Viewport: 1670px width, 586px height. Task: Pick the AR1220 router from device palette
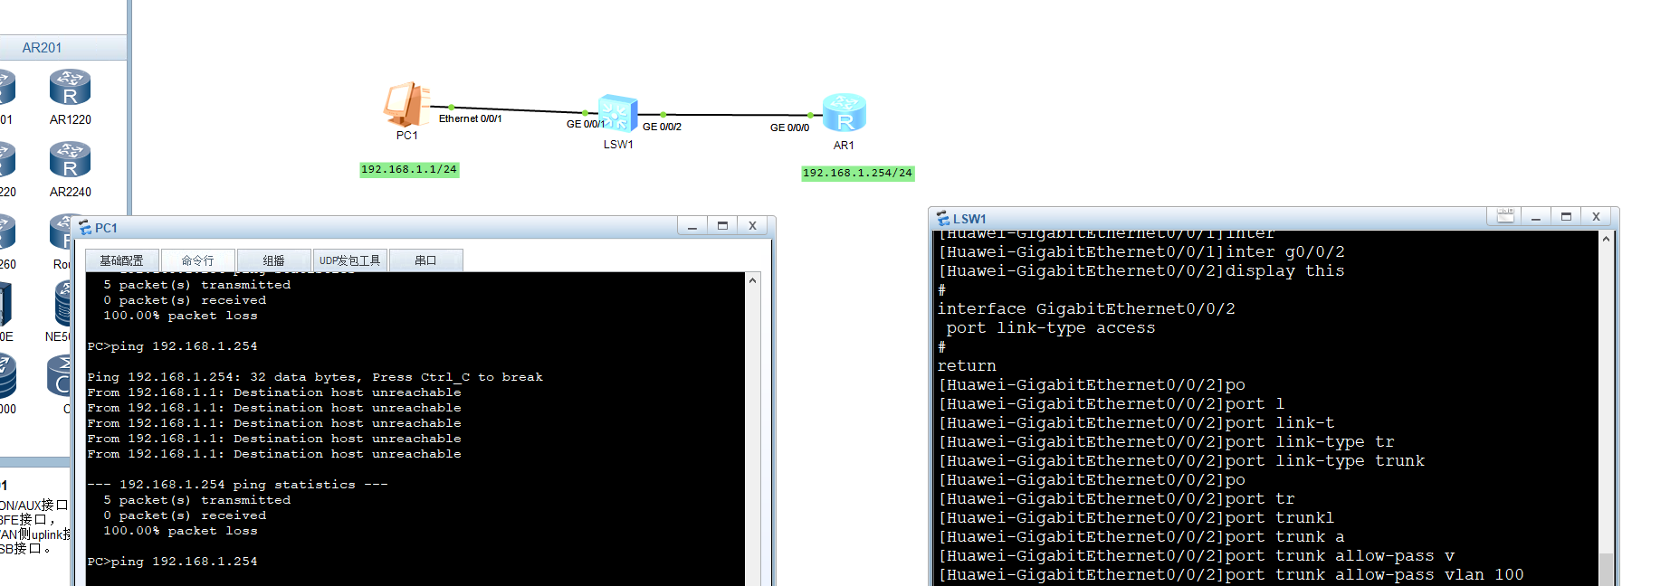point(70,89)
